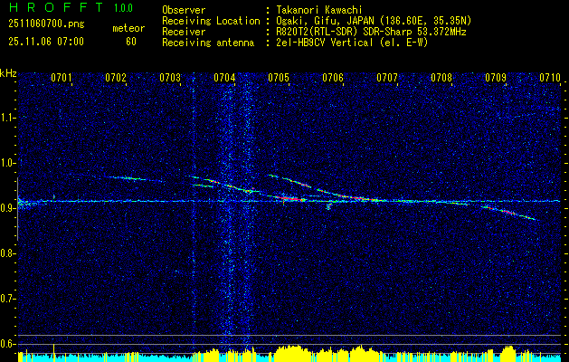Click the Receiving Location field label

(211, 21)
